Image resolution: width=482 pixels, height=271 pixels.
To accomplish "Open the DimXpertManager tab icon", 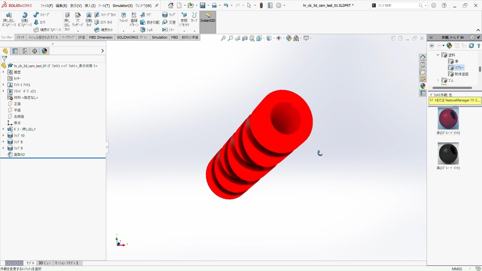I will click(35, 51).
